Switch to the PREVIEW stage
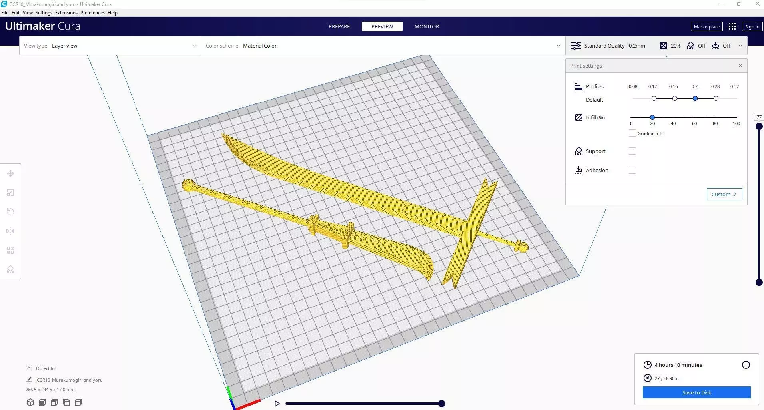 [382, 26]
